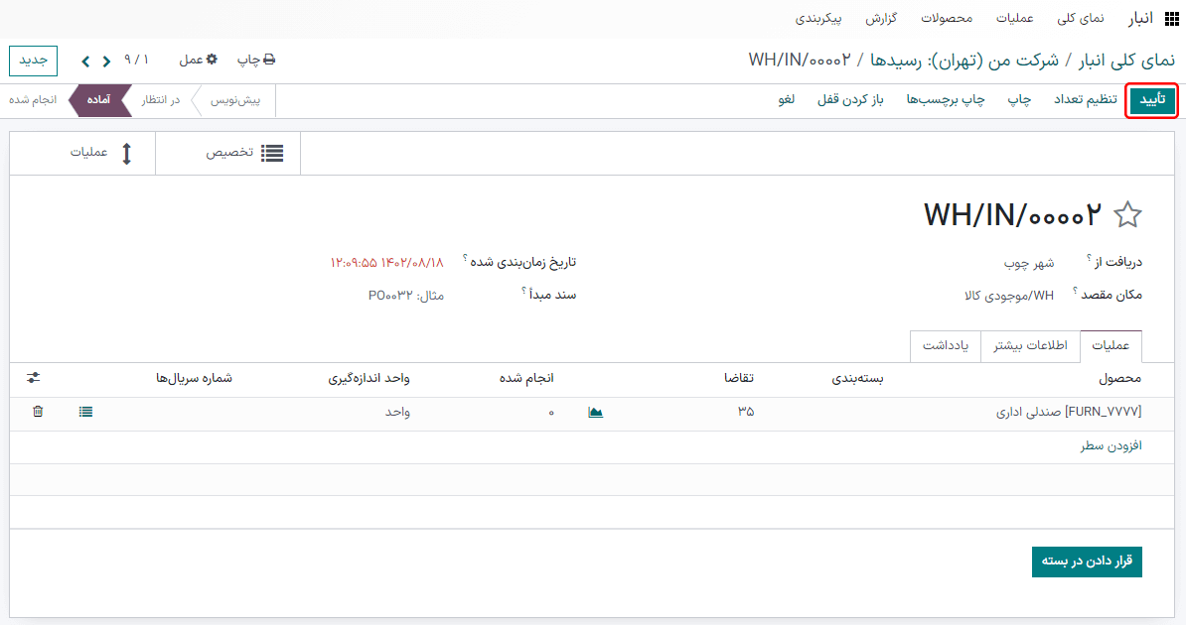1186x625 pixels.
Task: Click بسته‌بندی column header
Action: click(x=858, y=378)
